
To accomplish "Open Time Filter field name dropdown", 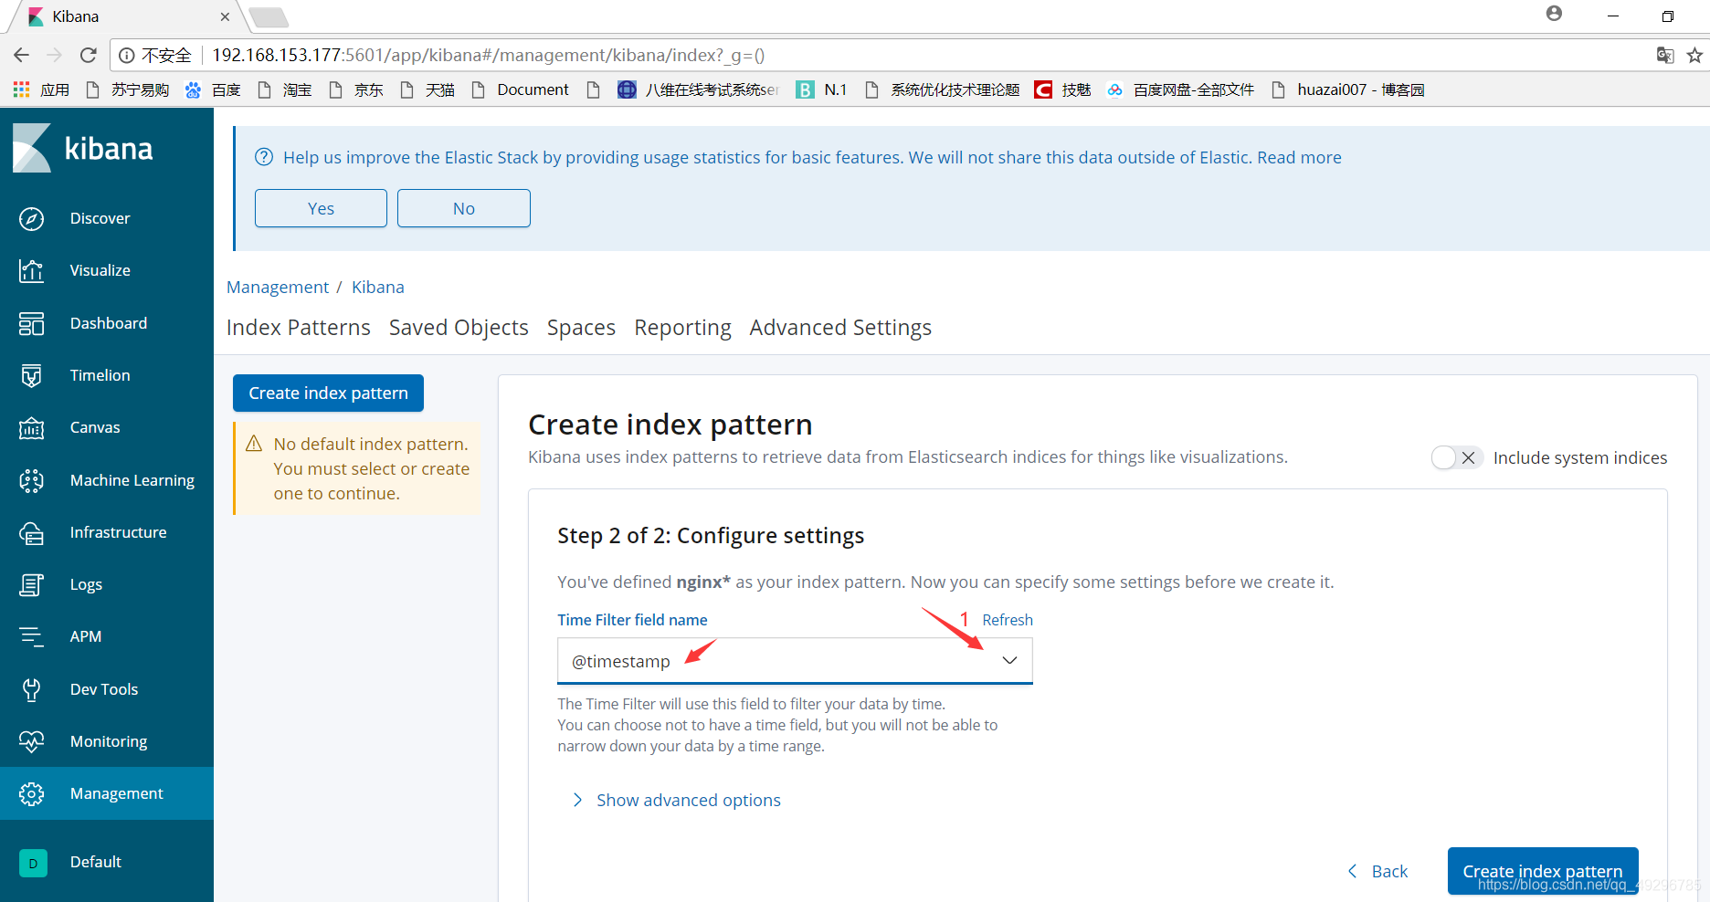I will tap(795, 660).
